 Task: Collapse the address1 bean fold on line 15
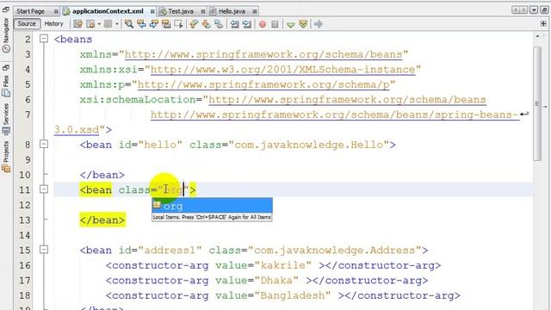[44, 250]
